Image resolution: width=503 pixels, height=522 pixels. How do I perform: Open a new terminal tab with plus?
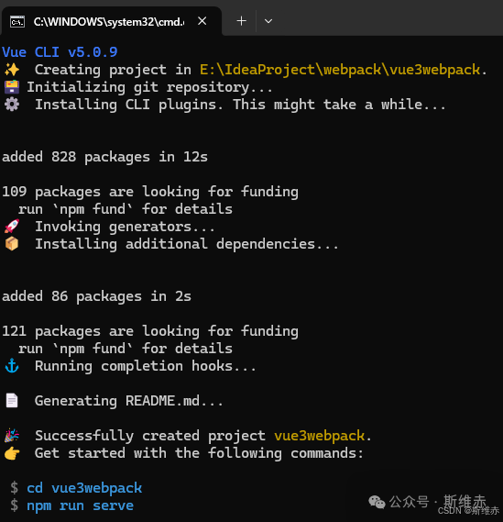(x=241, y=21)
